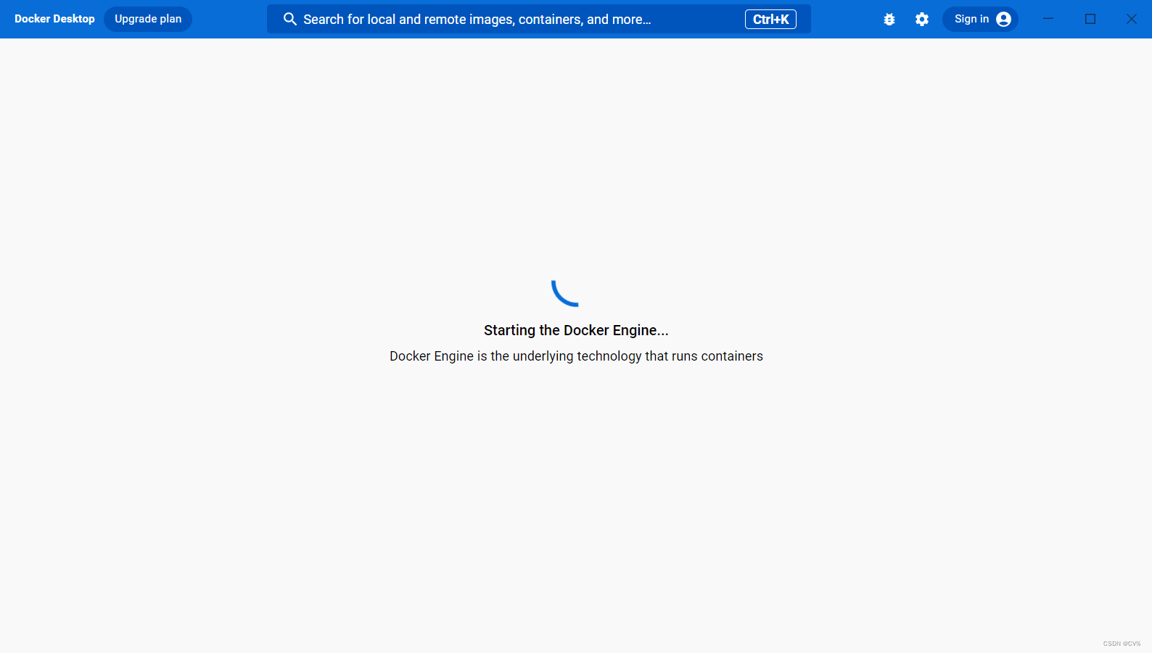
Task: Click the 'Starting the Docker Engine...' heading
Action: 576,330
